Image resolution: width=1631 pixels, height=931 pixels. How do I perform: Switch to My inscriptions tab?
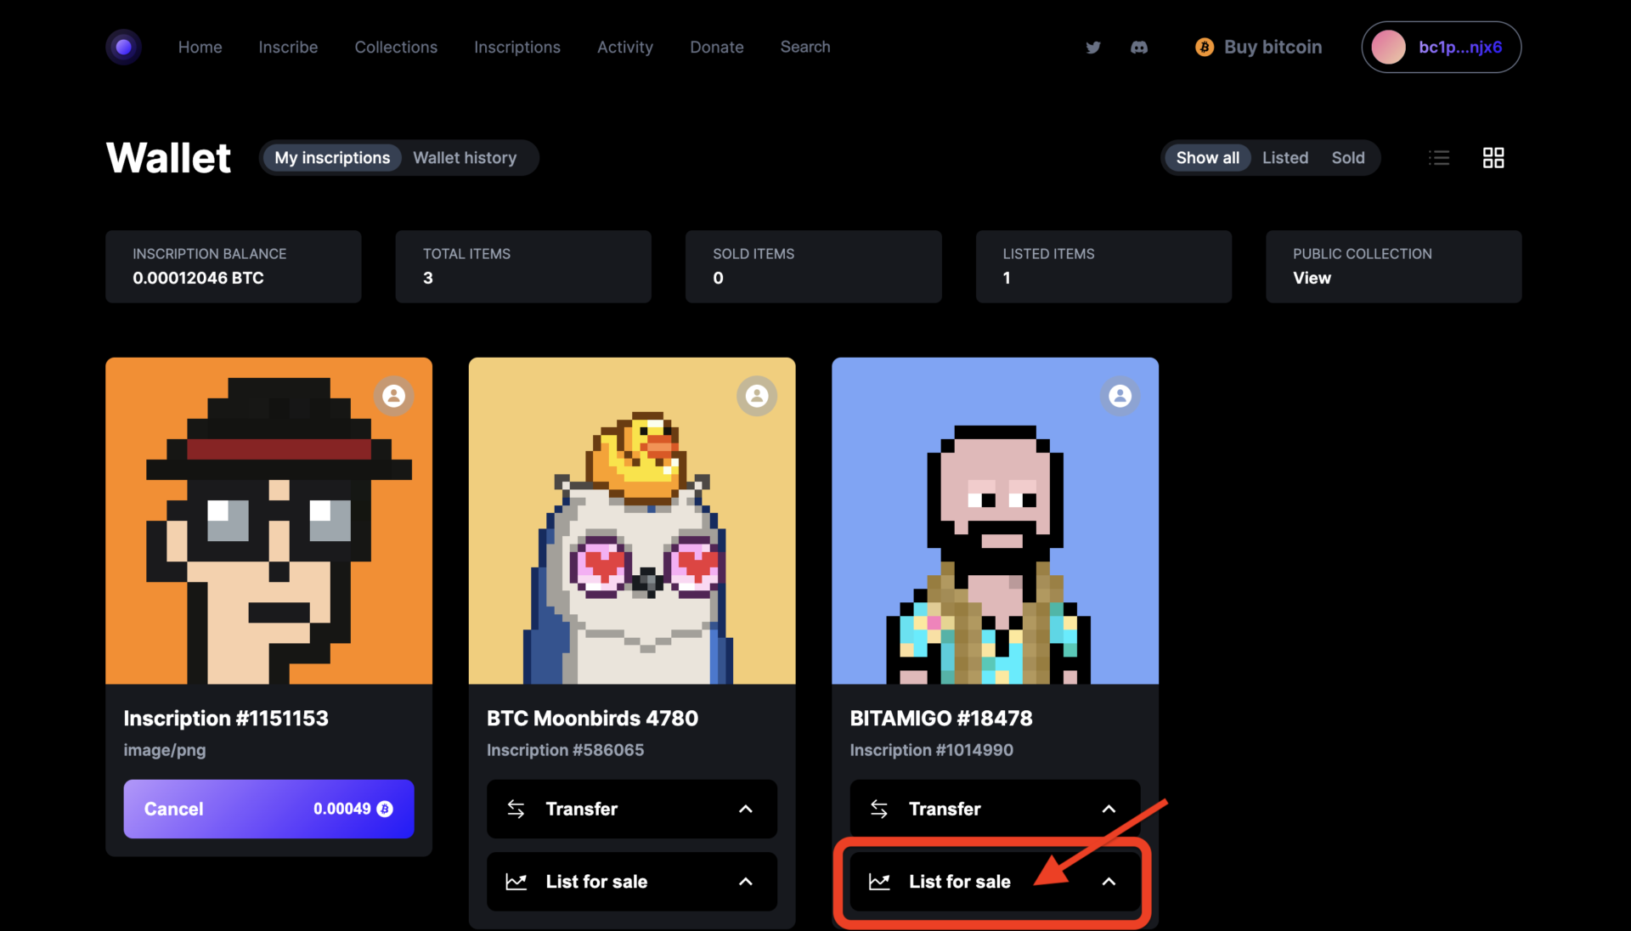(x=332, y=158)
